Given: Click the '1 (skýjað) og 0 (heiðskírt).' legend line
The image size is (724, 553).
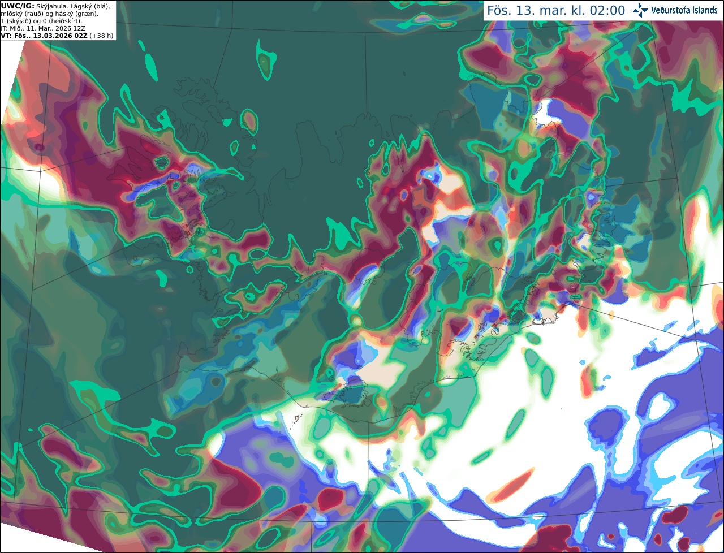Looking at the screenshot, I should [x=41, y=21].
